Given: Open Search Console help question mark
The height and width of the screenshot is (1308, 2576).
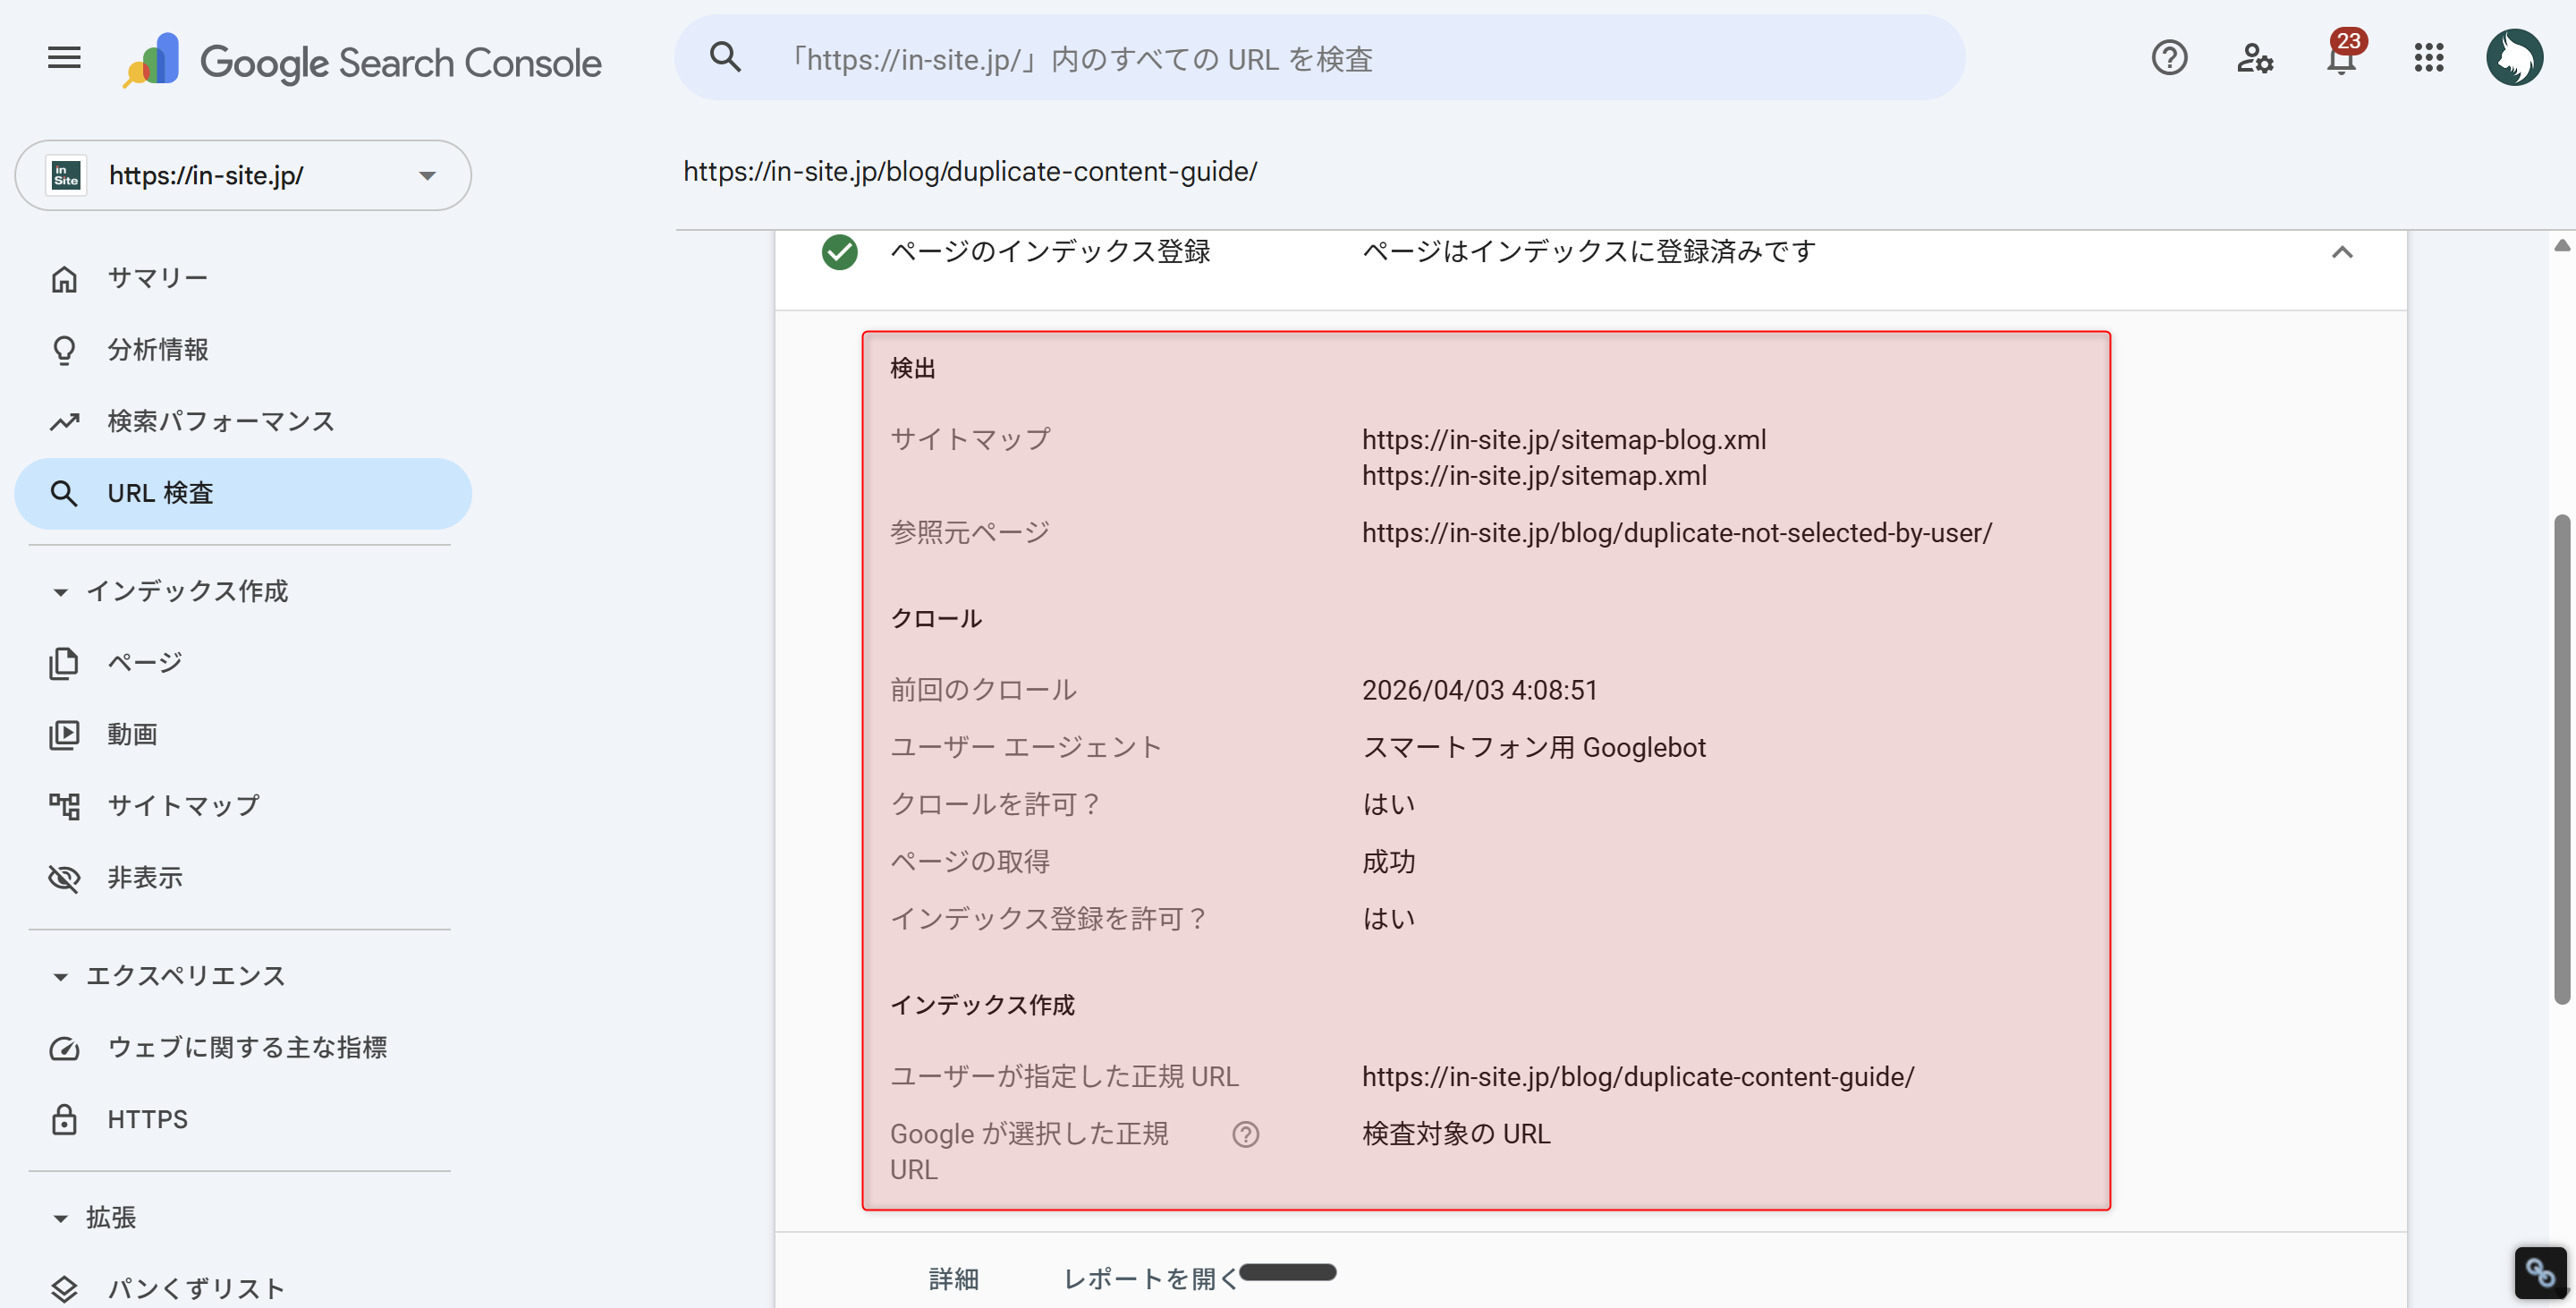Looking at the screenshot, I should [x=2169, y=58].
